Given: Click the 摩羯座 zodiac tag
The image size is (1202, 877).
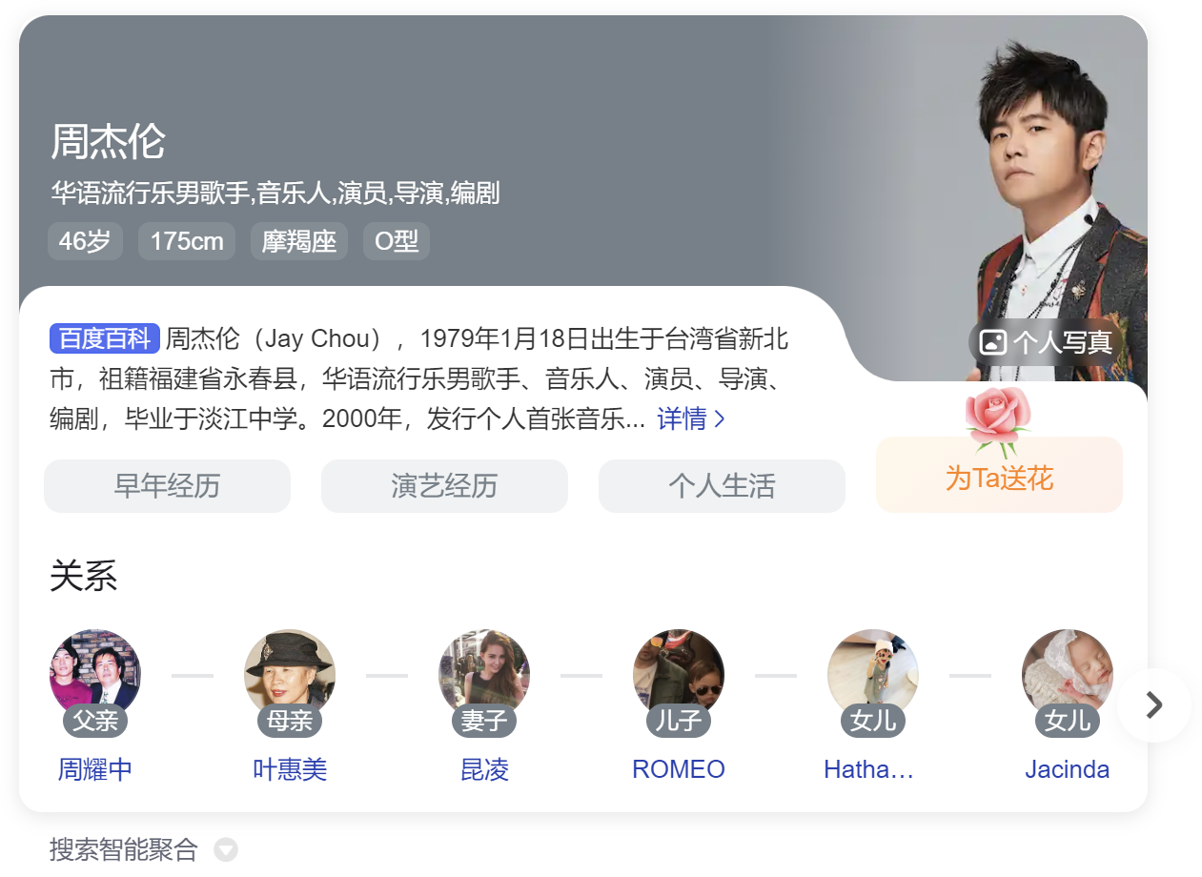Looking at the screenshot, I should (299, 241).
